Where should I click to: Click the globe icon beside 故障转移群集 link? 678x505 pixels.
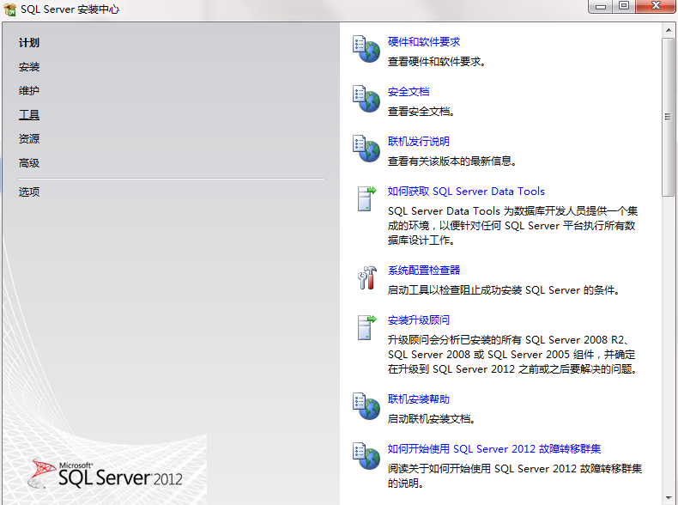coord(366,456)
